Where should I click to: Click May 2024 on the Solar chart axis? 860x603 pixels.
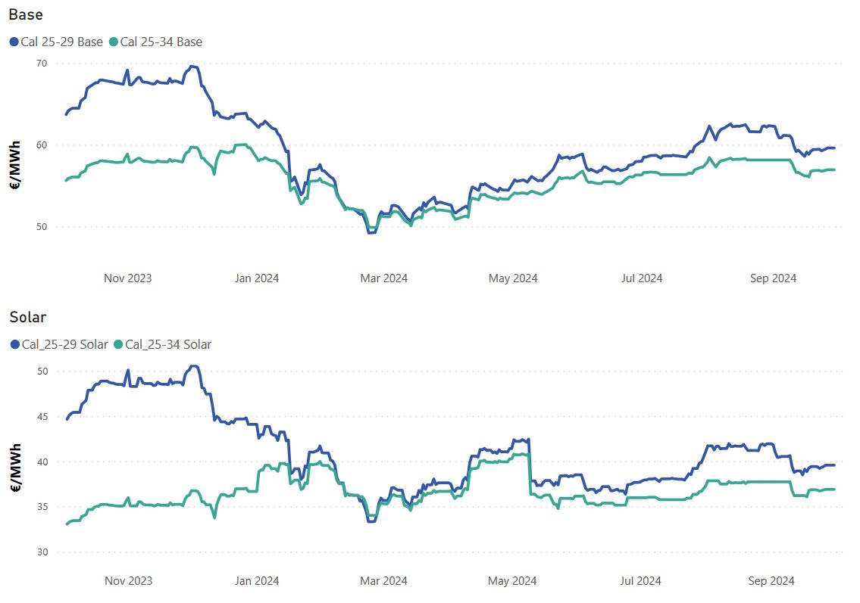[x=513, y=581]
